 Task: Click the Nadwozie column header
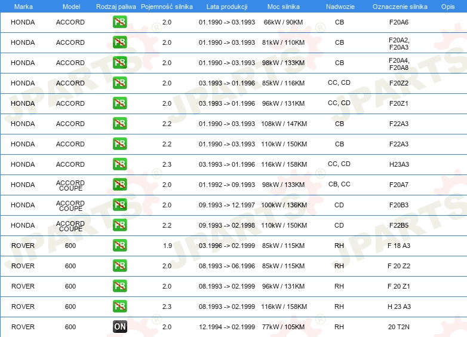pos(340,7)
